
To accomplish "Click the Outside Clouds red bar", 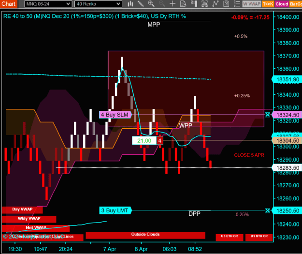I will click(x=145, y=235).
